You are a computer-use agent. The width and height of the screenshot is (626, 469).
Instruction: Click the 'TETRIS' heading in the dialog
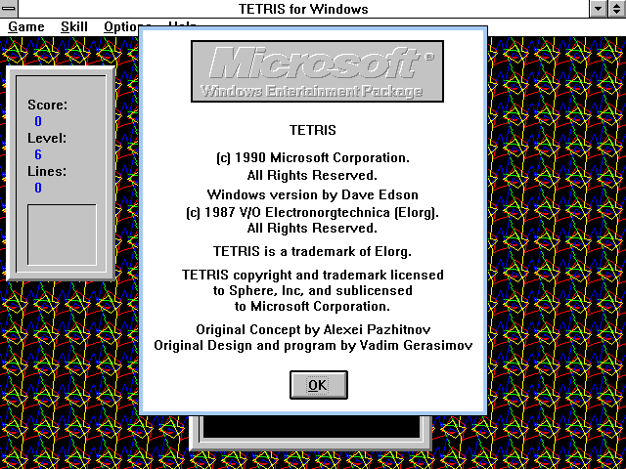coord(313,130)
